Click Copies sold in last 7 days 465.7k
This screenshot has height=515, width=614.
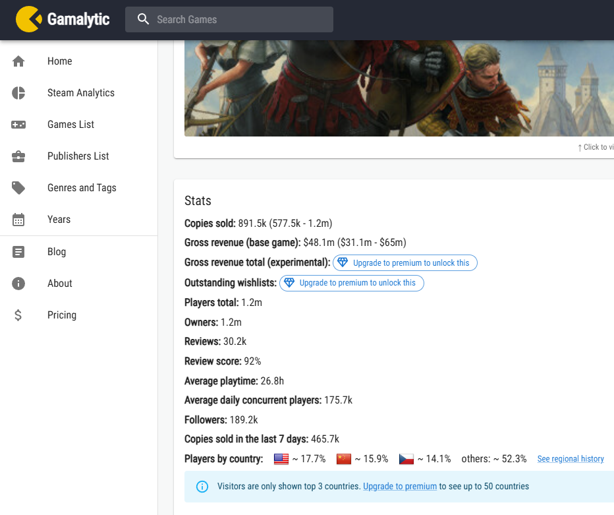pyautogui.click(x=325, y=439)
